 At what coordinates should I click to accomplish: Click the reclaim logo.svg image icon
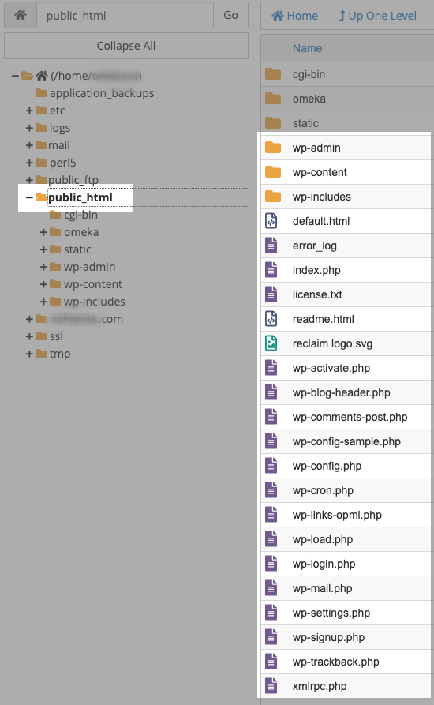point(271,343)
